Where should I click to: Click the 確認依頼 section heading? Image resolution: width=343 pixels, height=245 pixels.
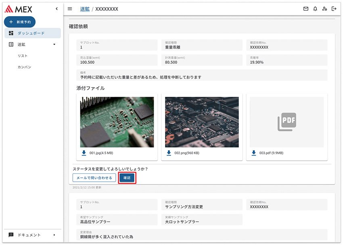click(x=78, y=27)
